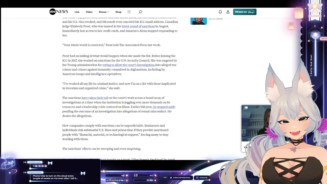
Task: Click the 'Phone tries to turn on the cloud' chat message
Action: pyautogui.click(x=55, y=177)
